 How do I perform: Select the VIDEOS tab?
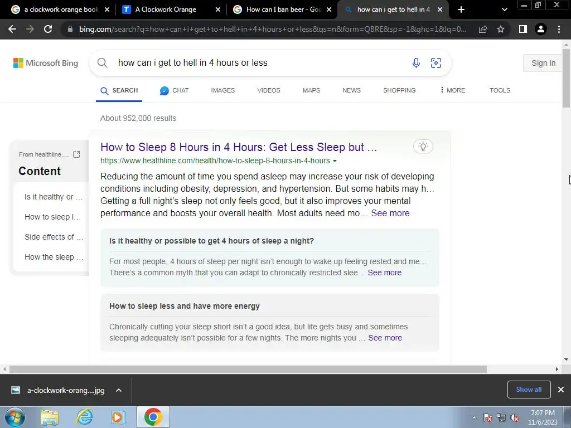point(269,90)
